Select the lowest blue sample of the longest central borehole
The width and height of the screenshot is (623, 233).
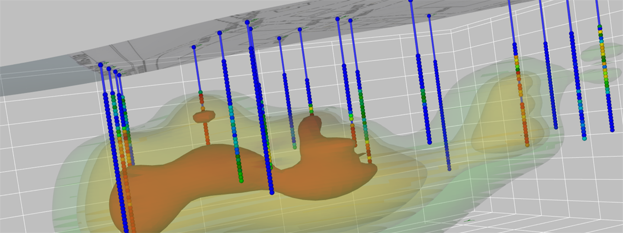coord(271,192)
